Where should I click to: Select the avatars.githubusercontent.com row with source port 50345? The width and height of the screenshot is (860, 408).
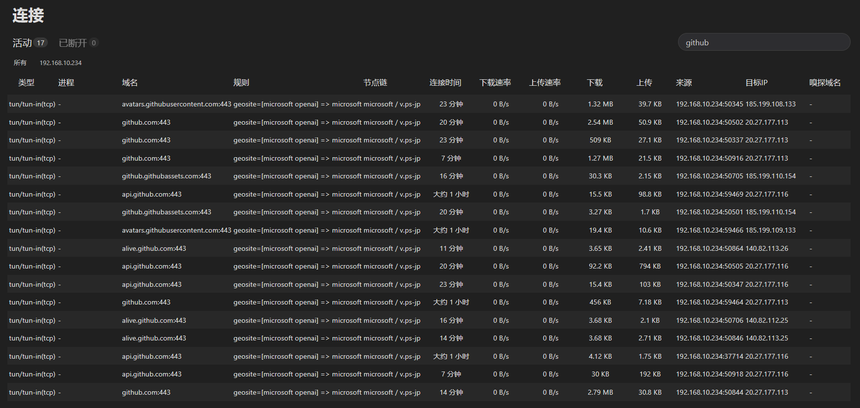[x=429, y=104]
